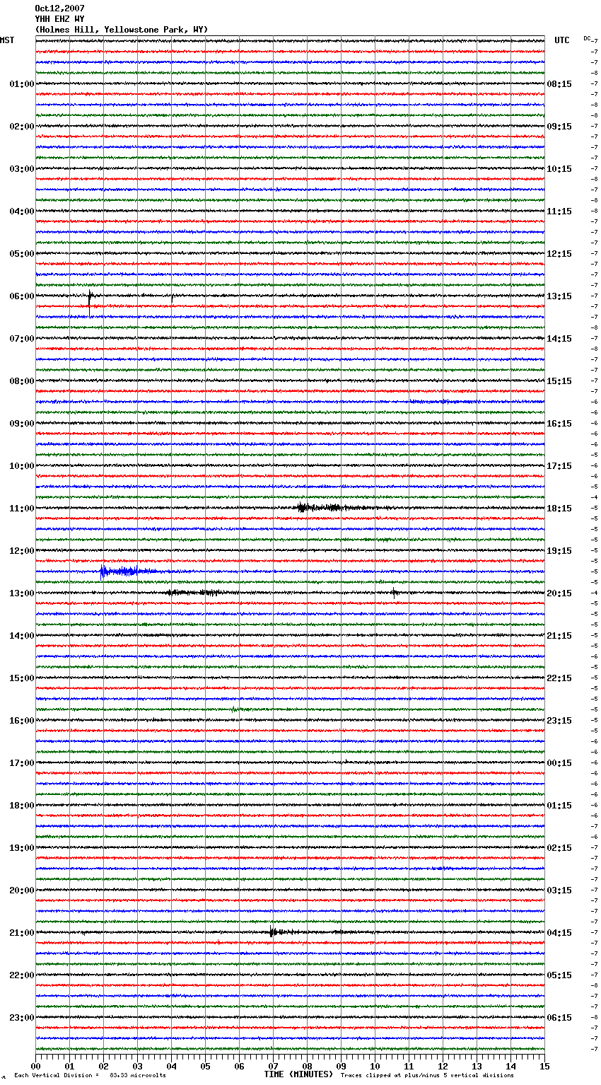Screen dimensions: 601x1085
Task: Click the 03 minute axis tick label
Action: 137,1066
